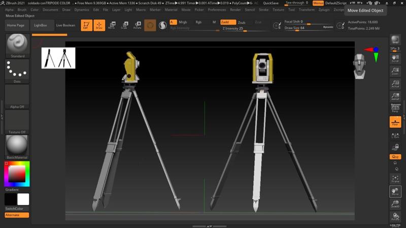Click the Zoom3D icon on right shelf

pos(395,204)
